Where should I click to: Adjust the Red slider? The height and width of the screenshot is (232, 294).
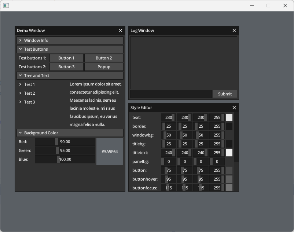click(x=65, y=141)
